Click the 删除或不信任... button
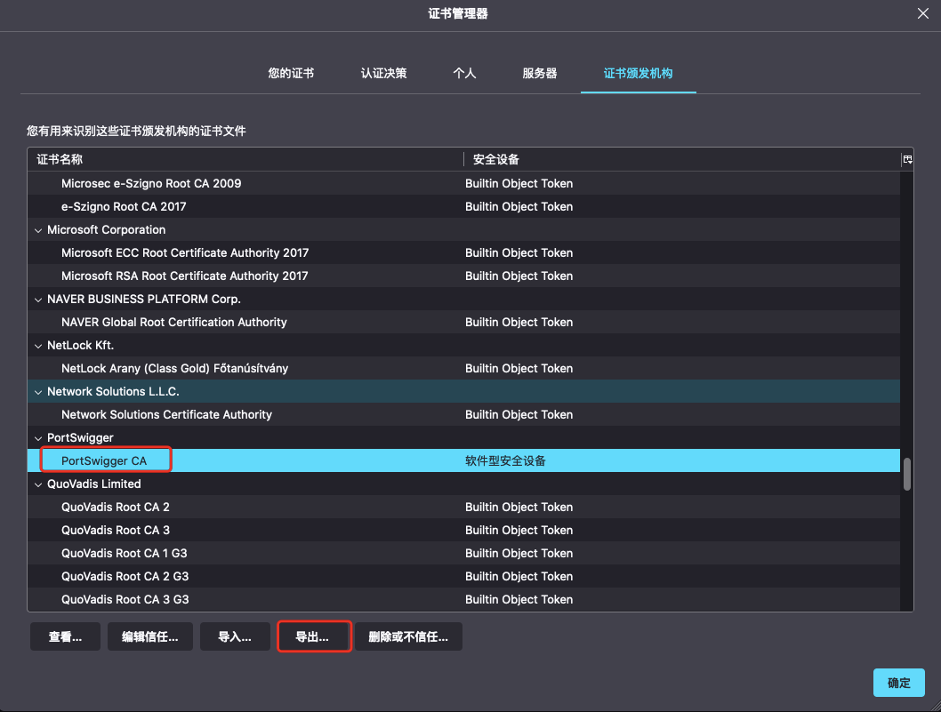The height and width of the screenshot is (712, 941). coord(408,636)
